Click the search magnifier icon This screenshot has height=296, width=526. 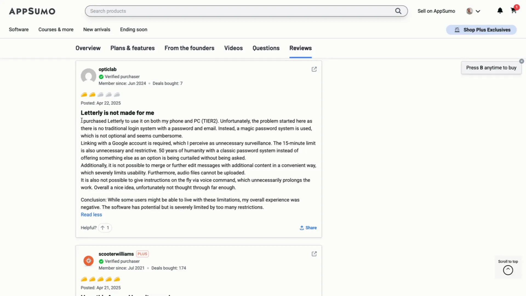(398, 11)
